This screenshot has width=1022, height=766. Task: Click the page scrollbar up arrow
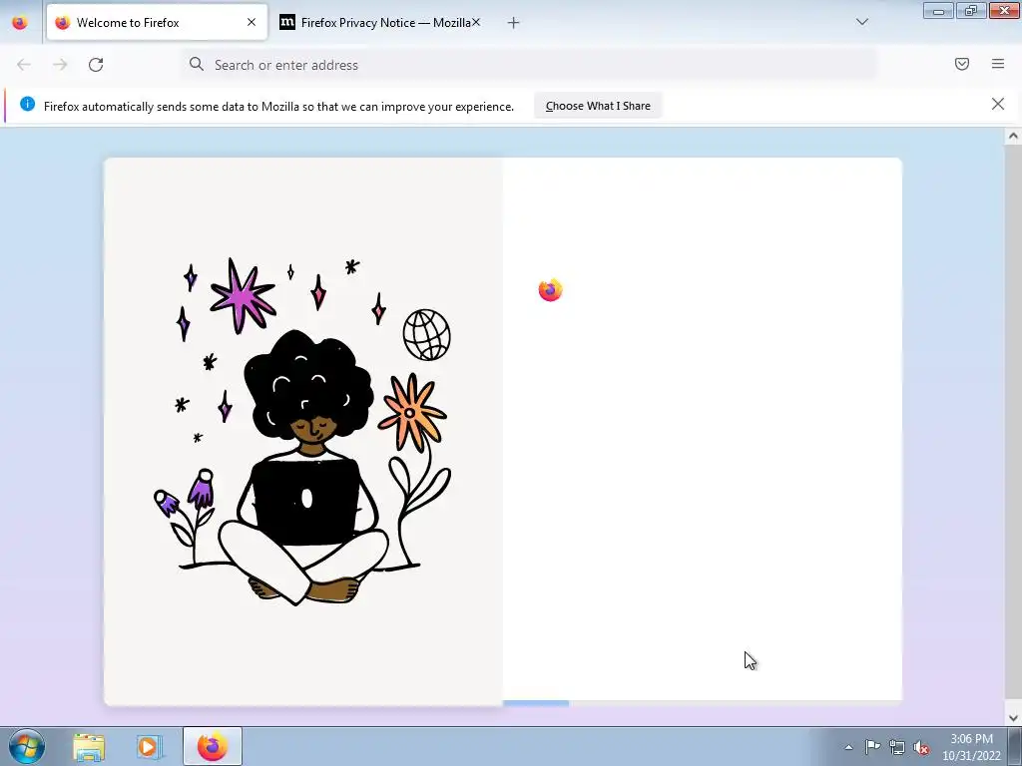[x=1013, y=136]
